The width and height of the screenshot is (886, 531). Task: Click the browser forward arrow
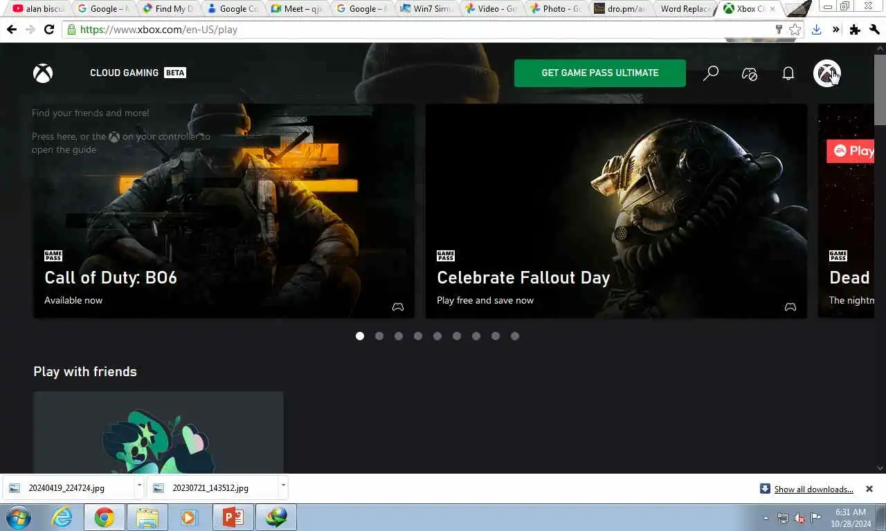tap(30, 30)
